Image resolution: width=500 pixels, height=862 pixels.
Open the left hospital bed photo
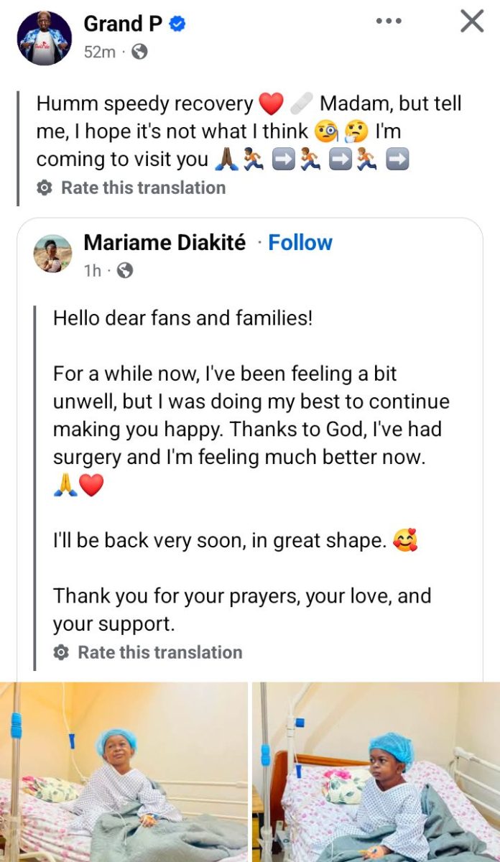pos(124,772)
